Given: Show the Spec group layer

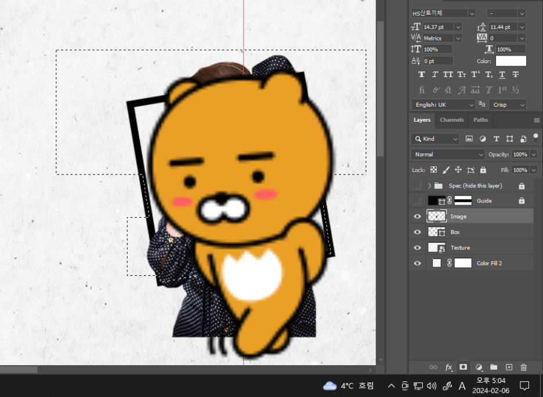Looking at the screenshot, I should 417,185.
